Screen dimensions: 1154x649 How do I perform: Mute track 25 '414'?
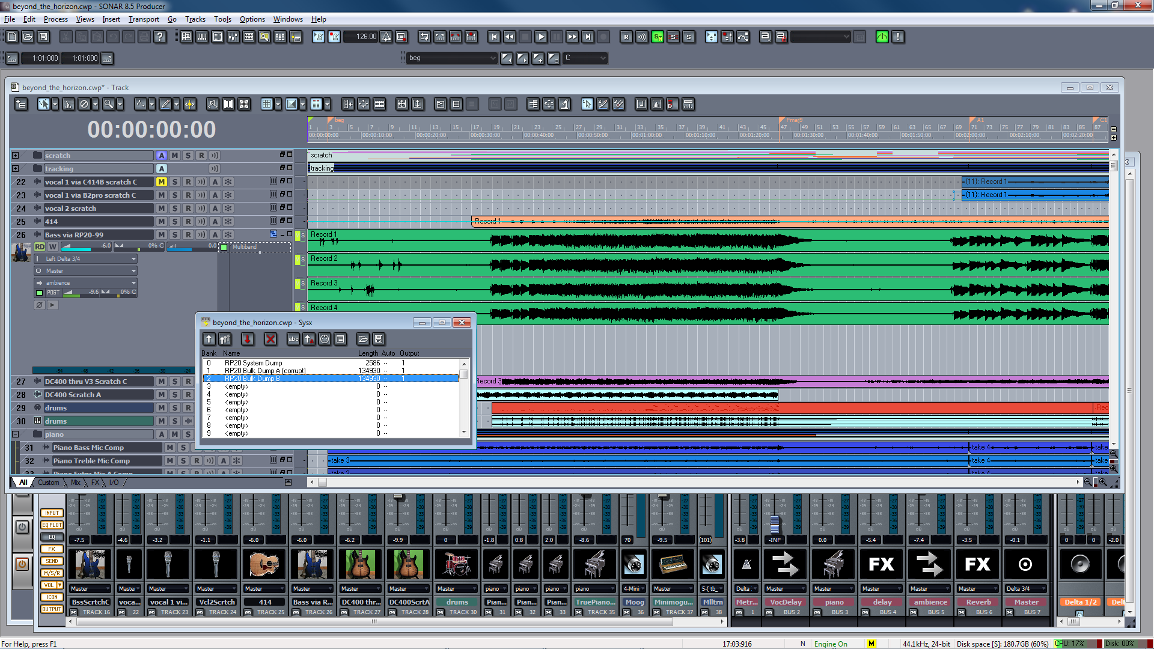tap(162, 222)
